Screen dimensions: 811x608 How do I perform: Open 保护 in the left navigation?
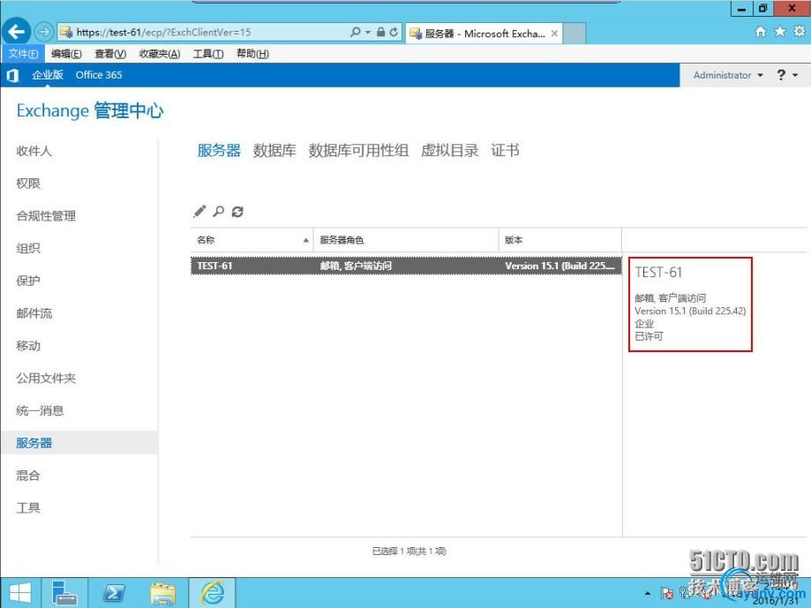tap(28, 281)
